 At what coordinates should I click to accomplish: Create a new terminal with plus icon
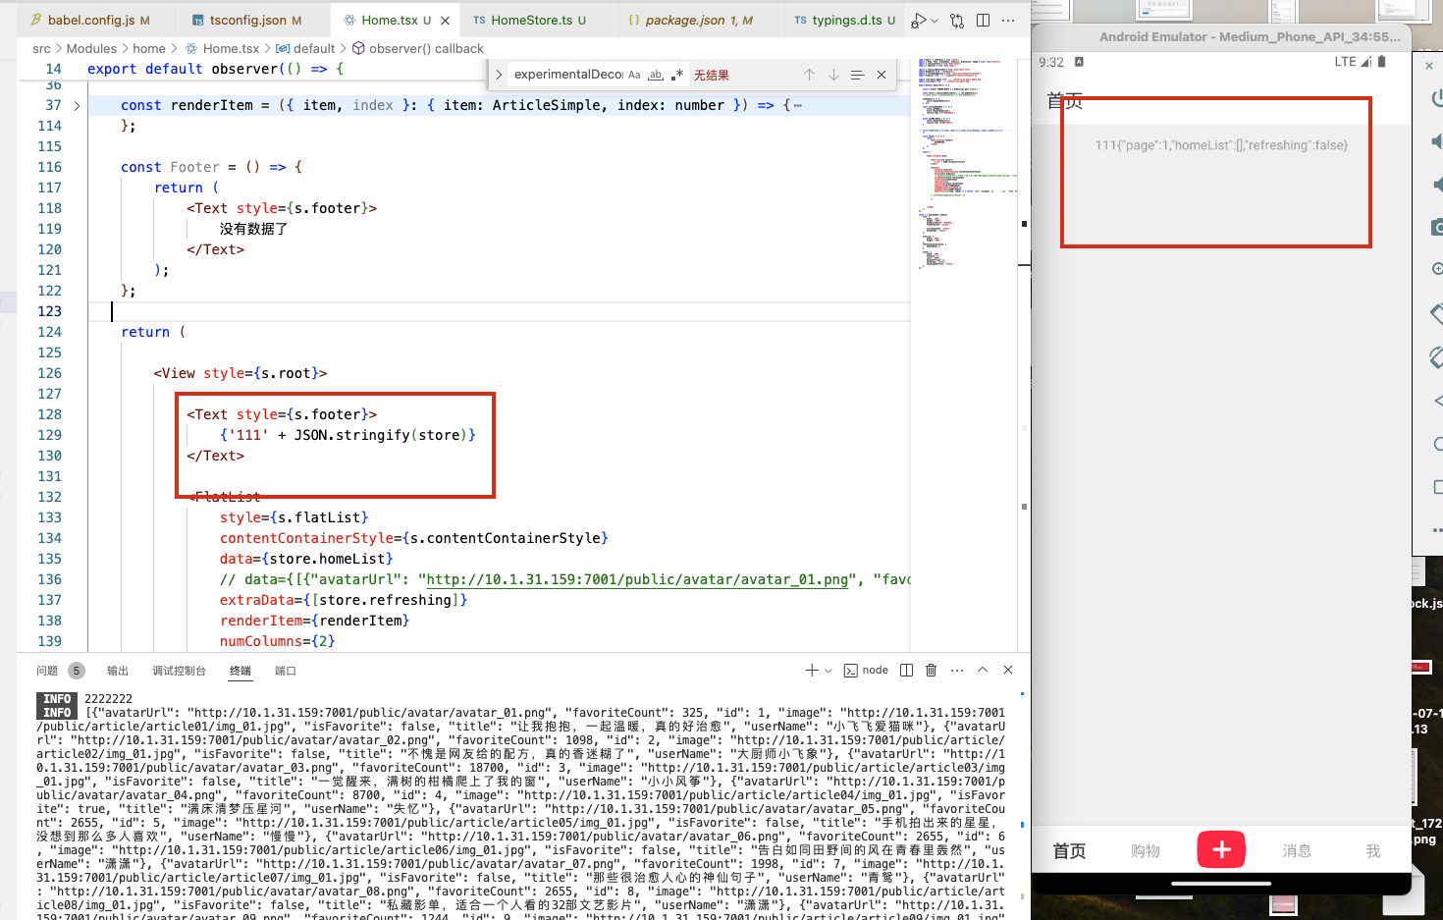[x=812, y=671]
